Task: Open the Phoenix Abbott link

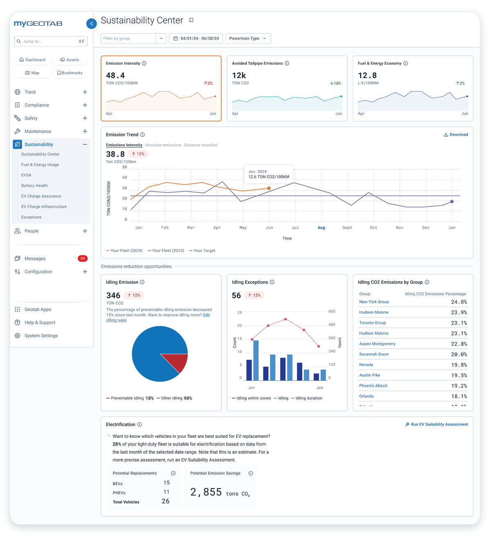Action: pyautogui.click(x=373, y=386)
